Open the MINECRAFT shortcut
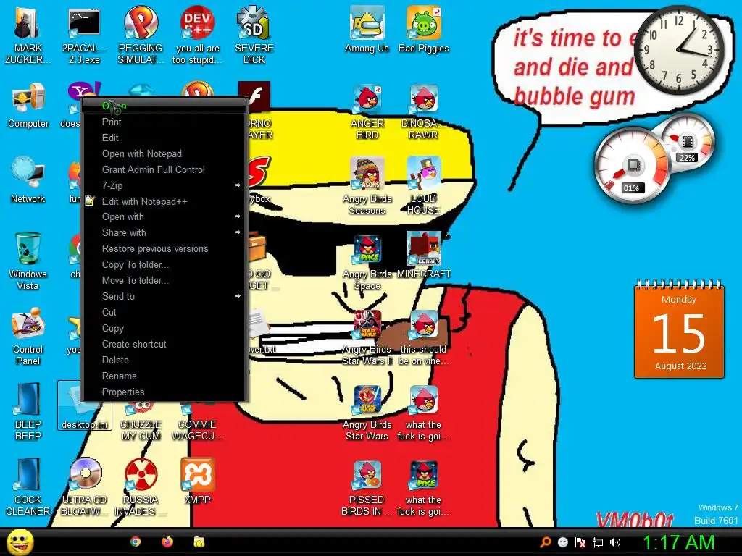Viewport: 742px width, 556px height. coord(423,256)
